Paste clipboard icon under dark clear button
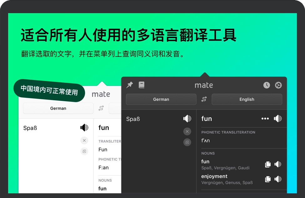Image resolution: width=305 pixels, height=198 pixels. coord(187,142)
